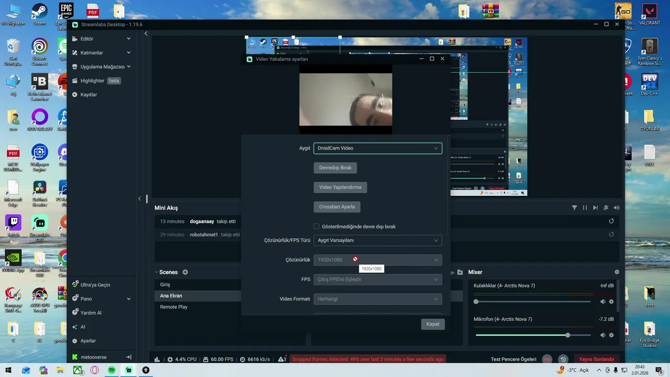The width and height of the screenshot is (670, 377).
Task: Collapse the Scenes panel chevron
Action: point(156,272)
